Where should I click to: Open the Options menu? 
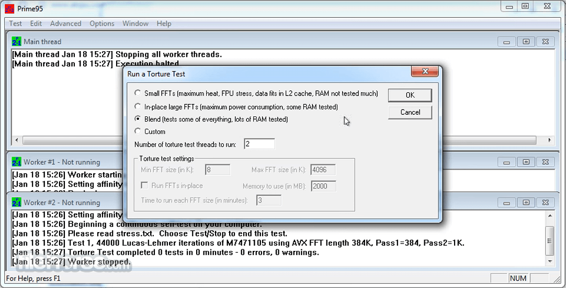(102, 23)
